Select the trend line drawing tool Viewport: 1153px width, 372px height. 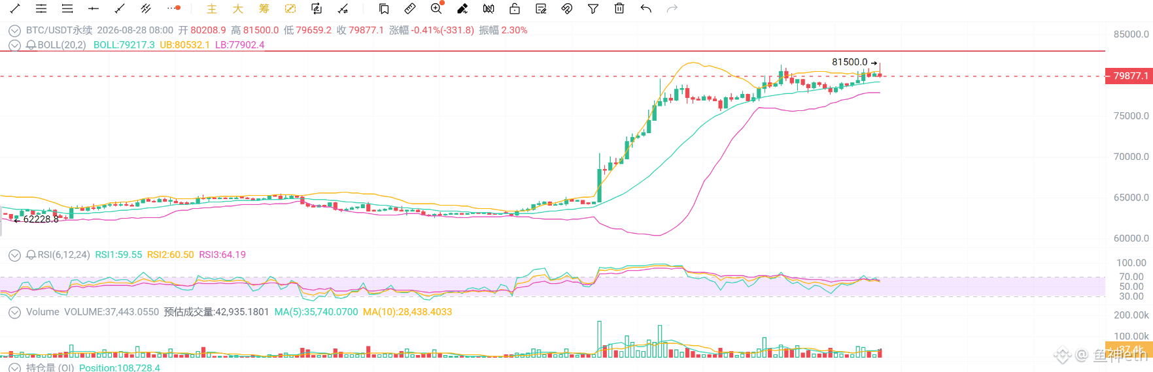coord(15,8)
